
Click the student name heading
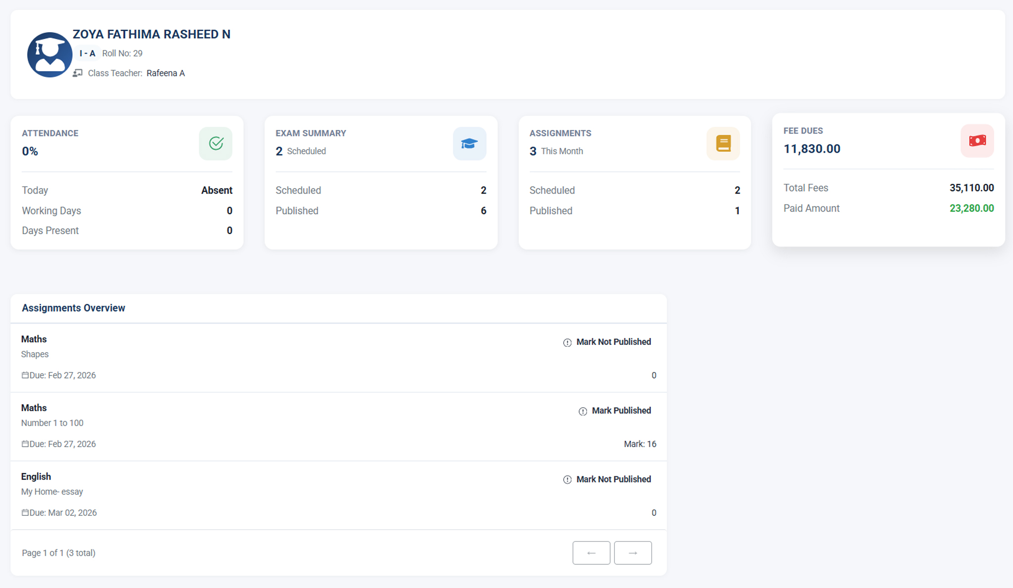151,34
